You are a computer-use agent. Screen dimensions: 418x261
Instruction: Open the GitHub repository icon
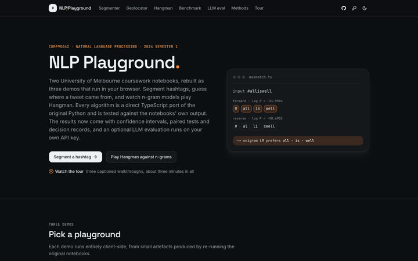(x=344, y=8)
